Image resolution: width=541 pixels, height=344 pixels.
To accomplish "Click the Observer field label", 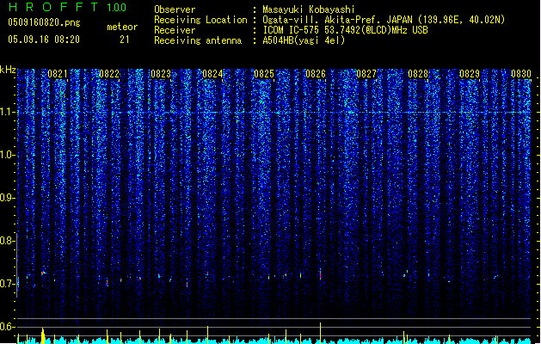I will click(175, 9).
